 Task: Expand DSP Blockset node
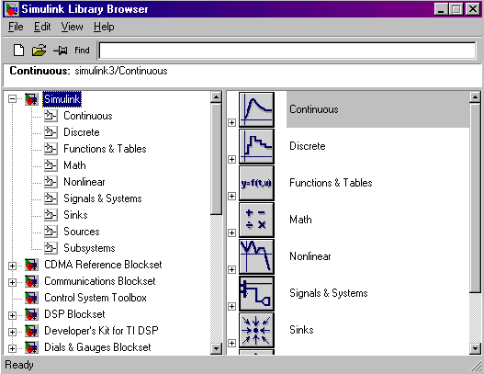(x=12, y=315)
